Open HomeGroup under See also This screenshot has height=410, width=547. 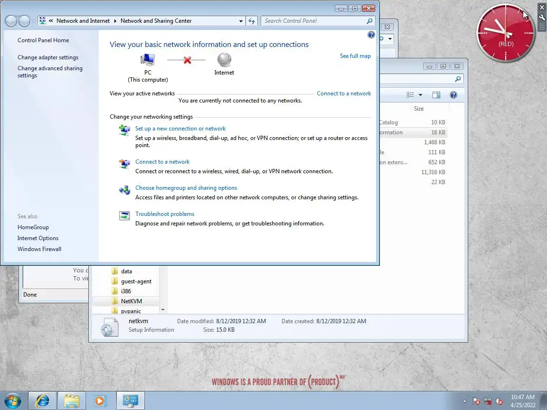[x=33, y=227]
